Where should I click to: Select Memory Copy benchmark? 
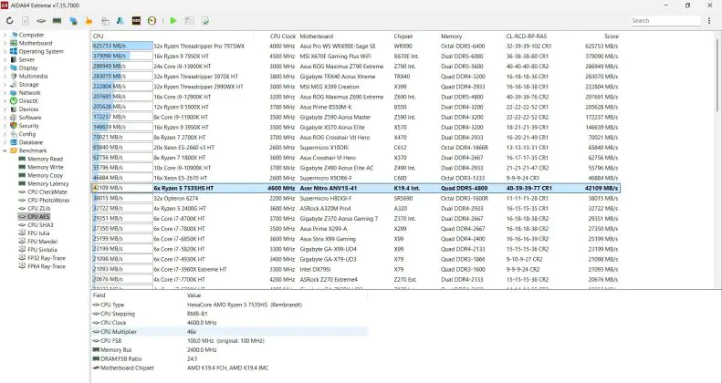(45, 175)
